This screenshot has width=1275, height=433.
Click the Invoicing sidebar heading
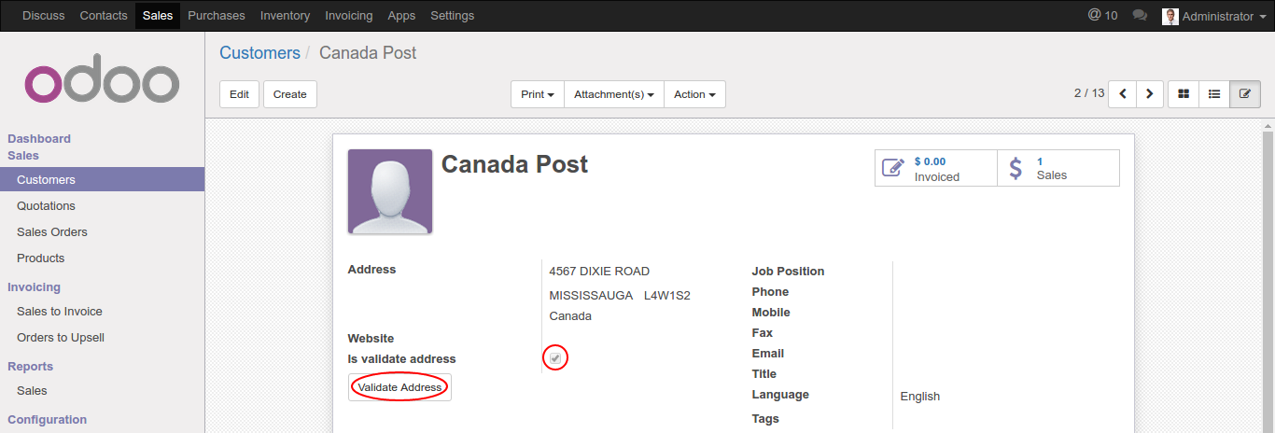click(34, 286)
